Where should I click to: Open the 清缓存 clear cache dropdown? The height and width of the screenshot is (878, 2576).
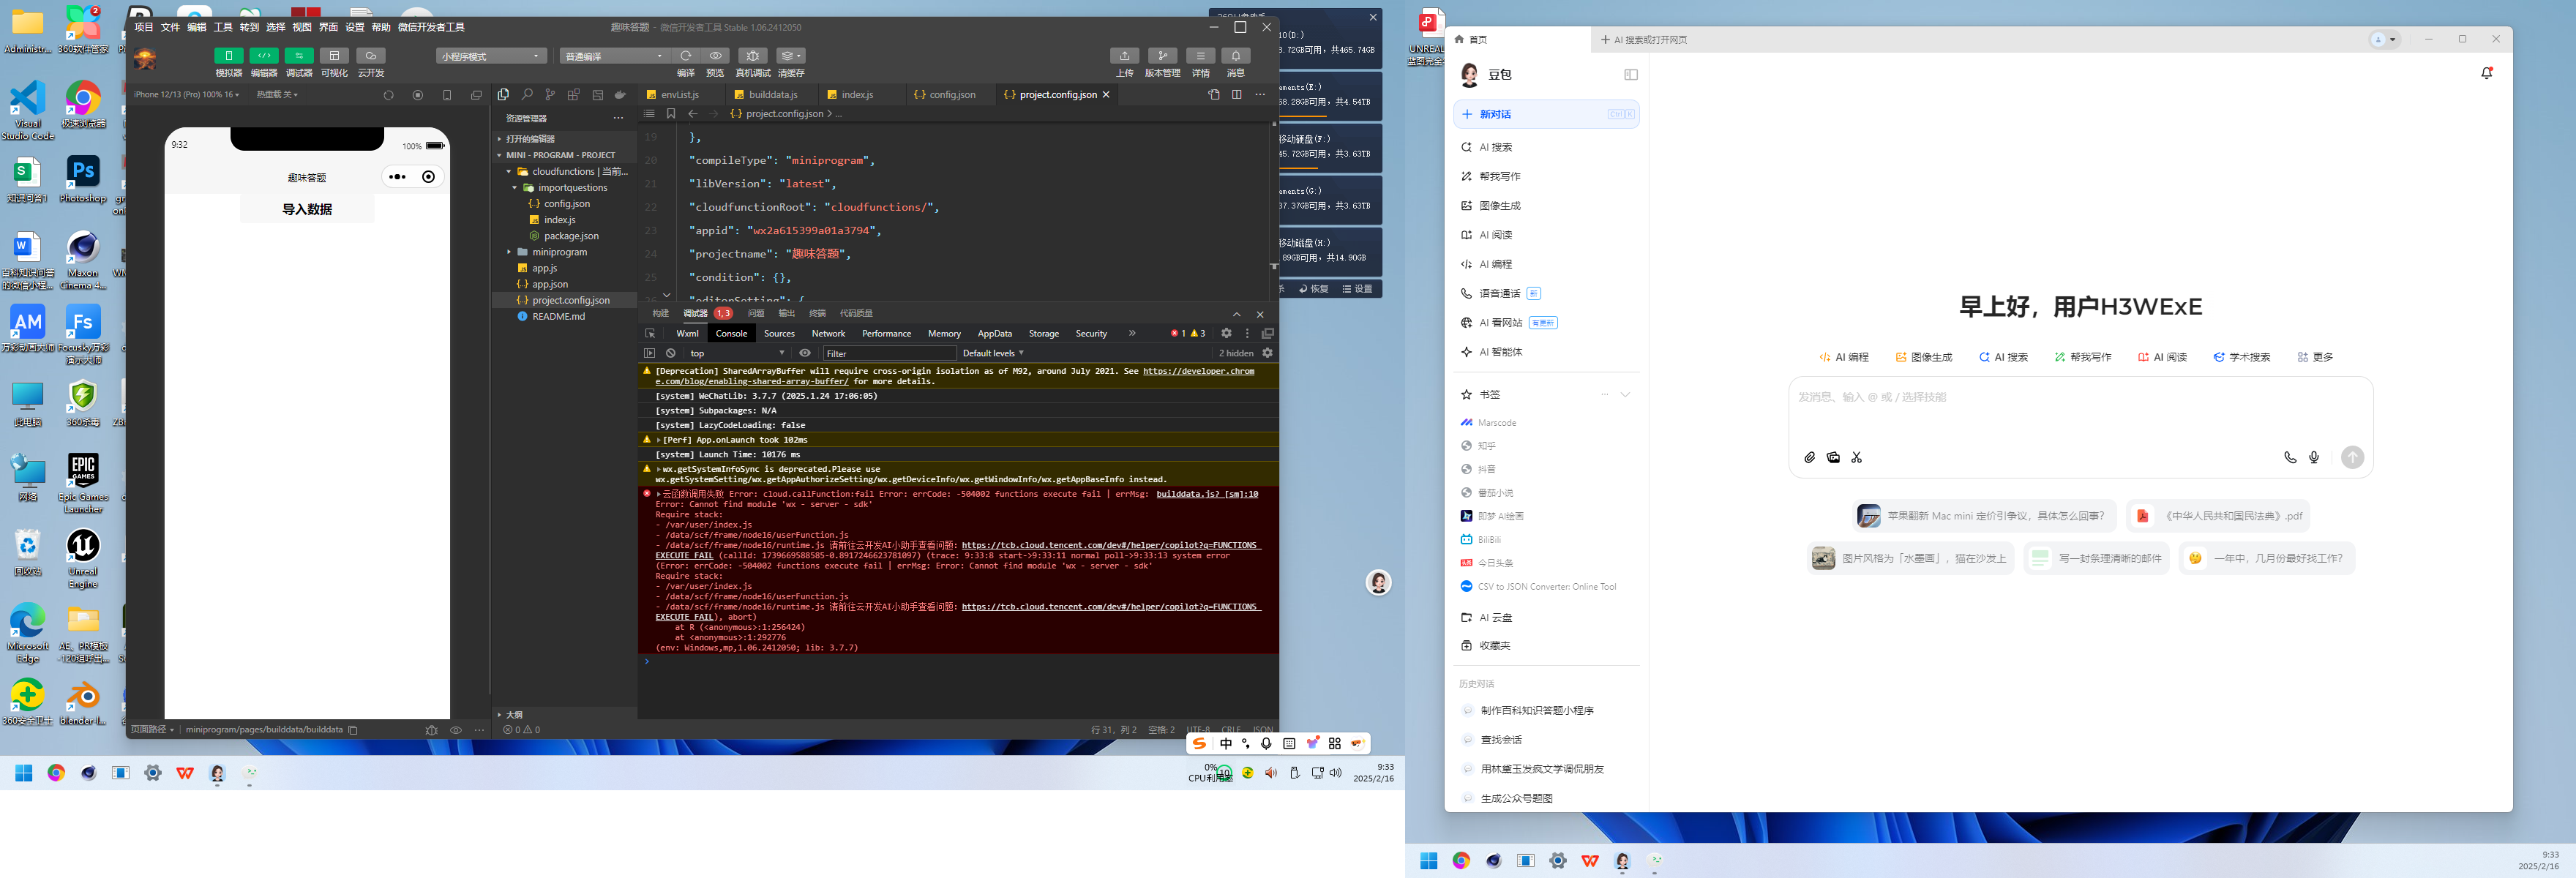click(x=791, y=56)
